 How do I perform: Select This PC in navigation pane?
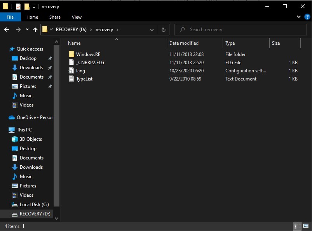(24, 130)
